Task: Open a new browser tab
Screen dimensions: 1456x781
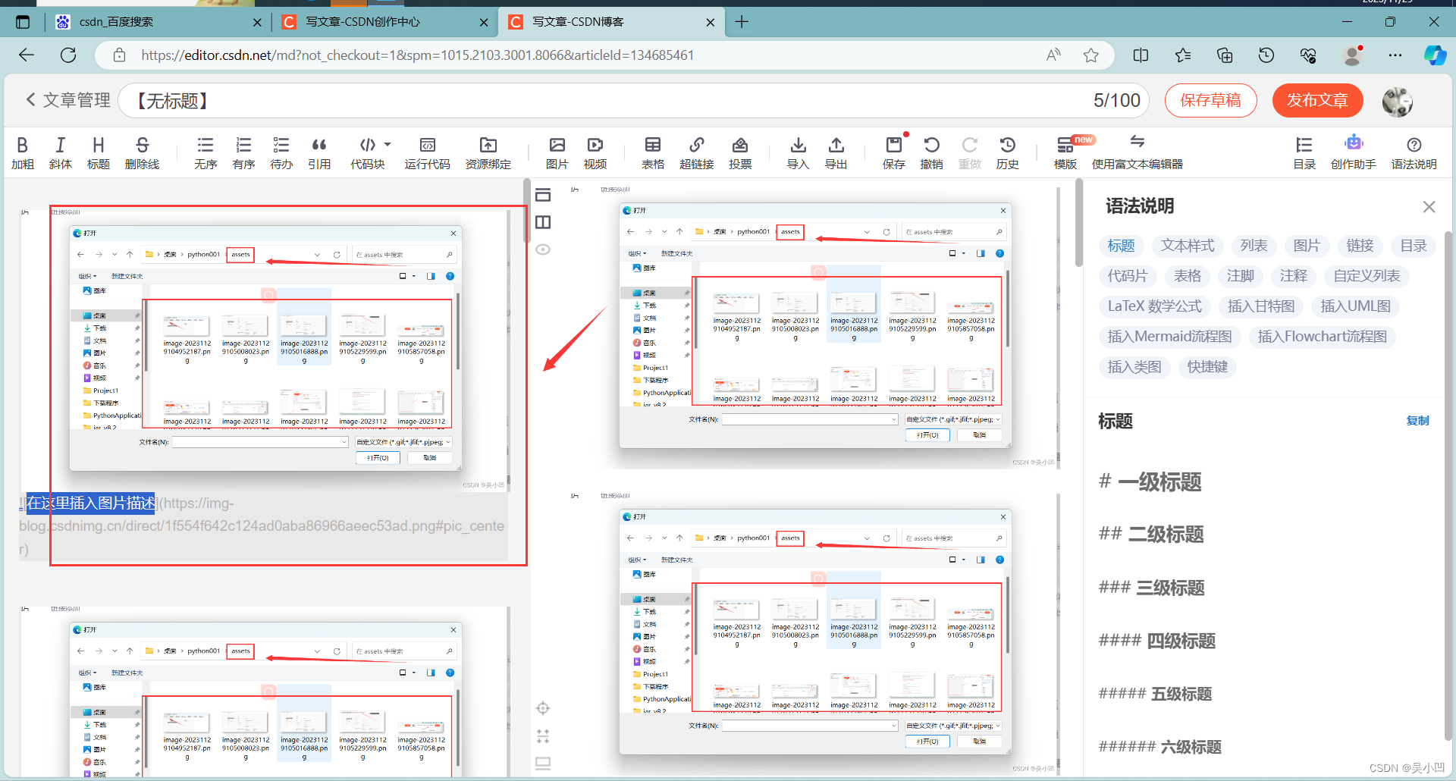Action: coord(742,22)
